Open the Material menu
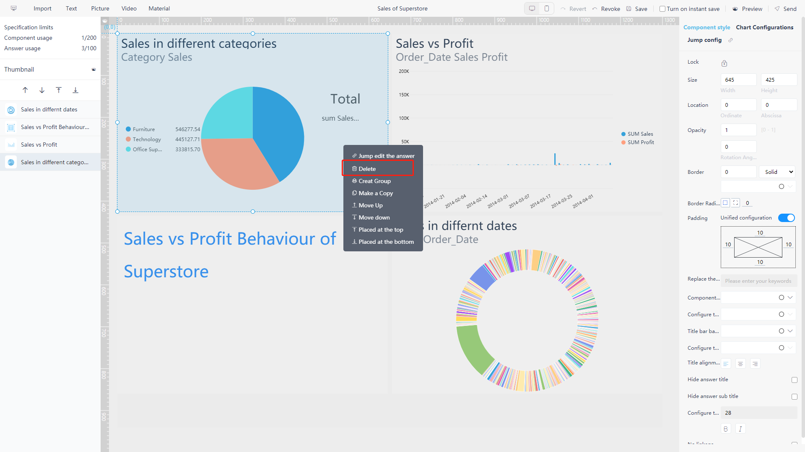This screenshot has width=805, height=452. click(x=159, y=8)
